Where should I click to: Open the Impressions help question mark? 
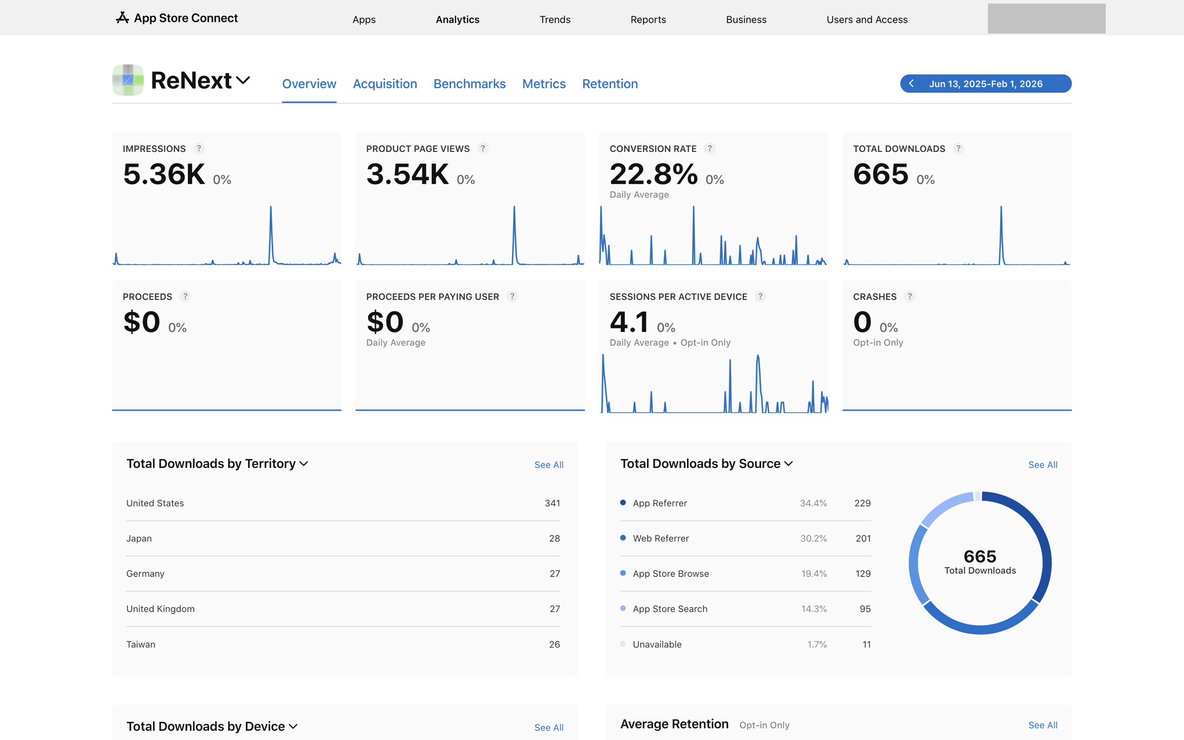(199, 149)
